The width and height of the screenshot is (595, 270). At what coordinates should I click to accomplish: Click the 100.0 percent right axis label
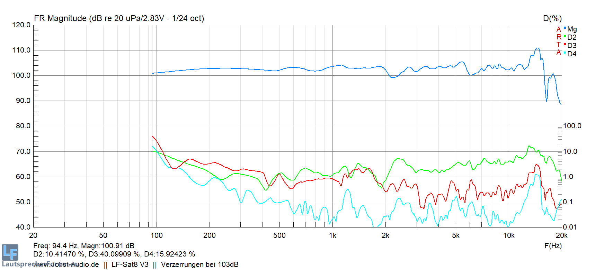pyautogui.click(x=572, y=126)
